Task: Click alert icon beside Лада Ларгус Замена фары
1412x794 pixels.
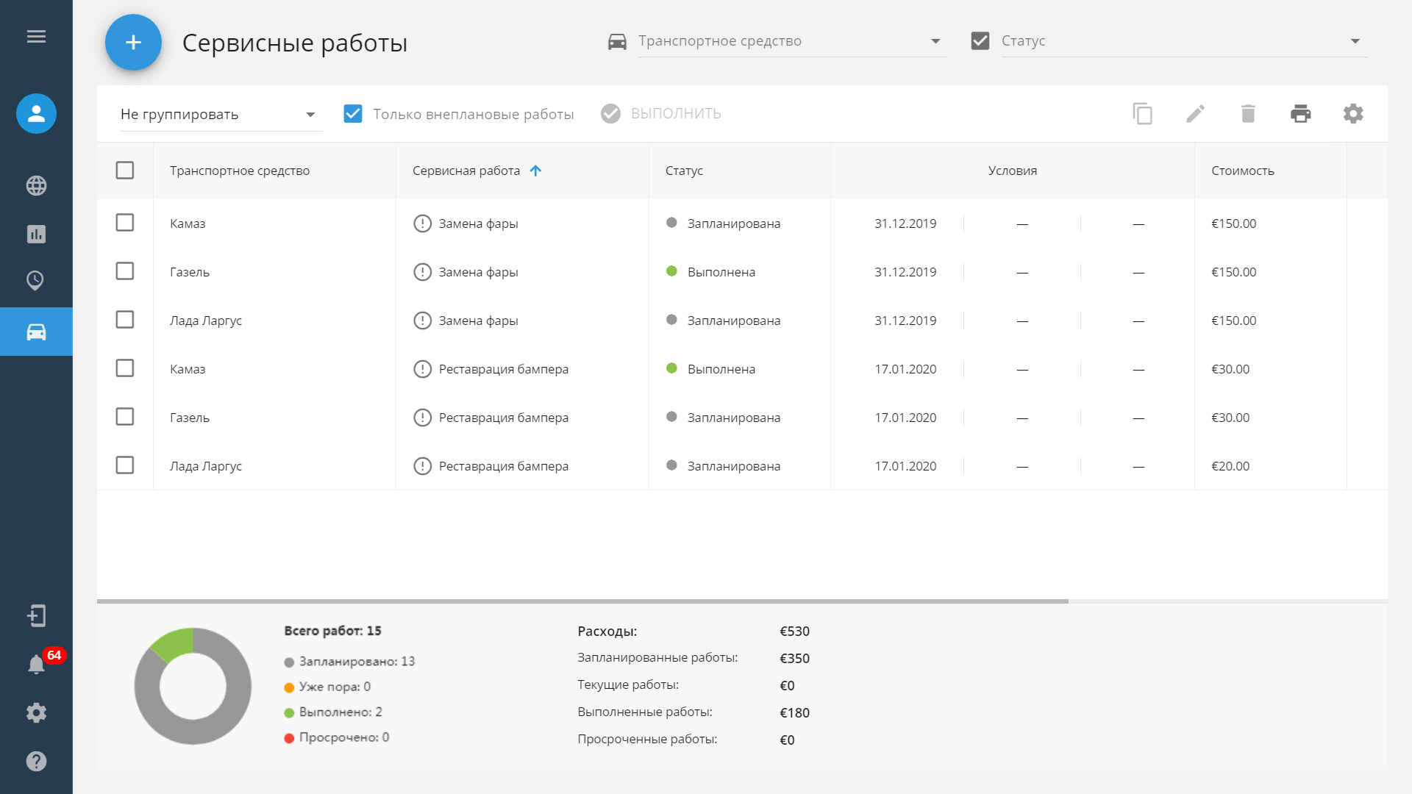Action: click(422, 321)
